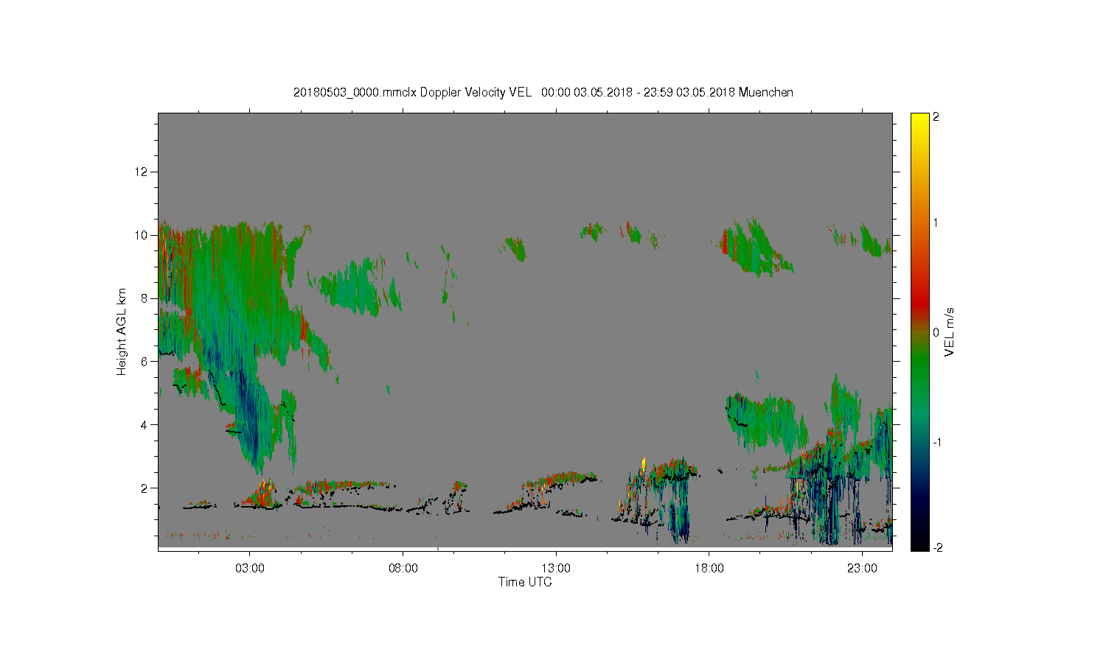This screenshot has width=1106, height=663.
Task: Click colorbar tick label 0
Action: [936, 332]
